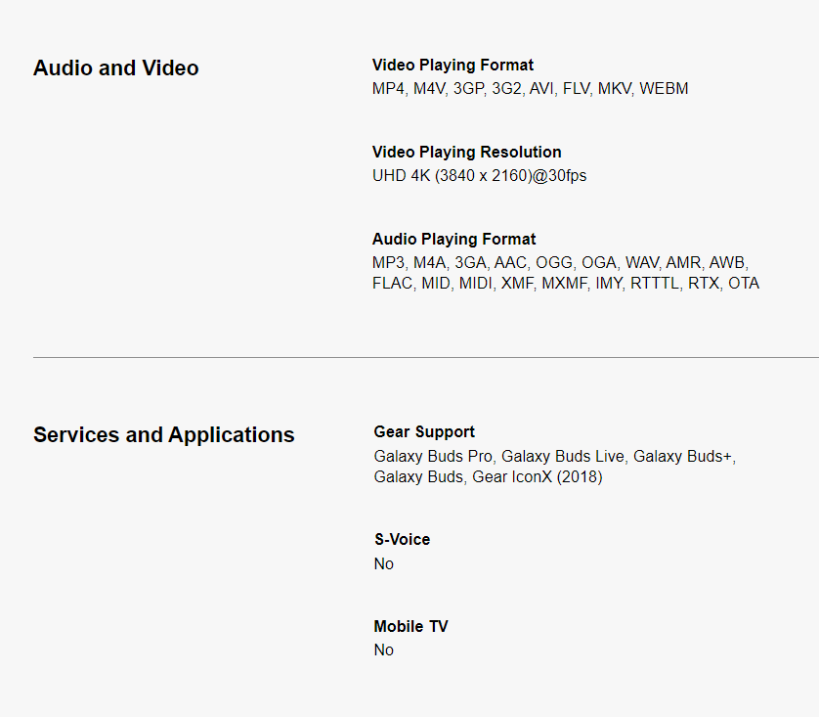Click the UHD 4K resolution value
819x717 pixels.
coord(479,176)
